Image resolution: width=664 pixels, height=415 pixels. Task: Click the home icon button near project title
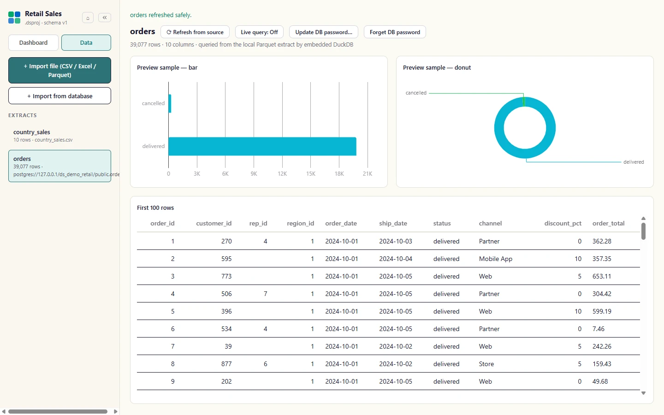point(88,18)
